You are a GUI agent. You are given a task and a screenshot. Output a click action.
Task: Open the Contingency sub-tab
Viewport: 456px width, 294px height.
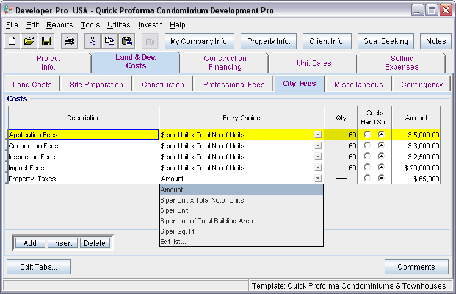[x=422, y=85]
